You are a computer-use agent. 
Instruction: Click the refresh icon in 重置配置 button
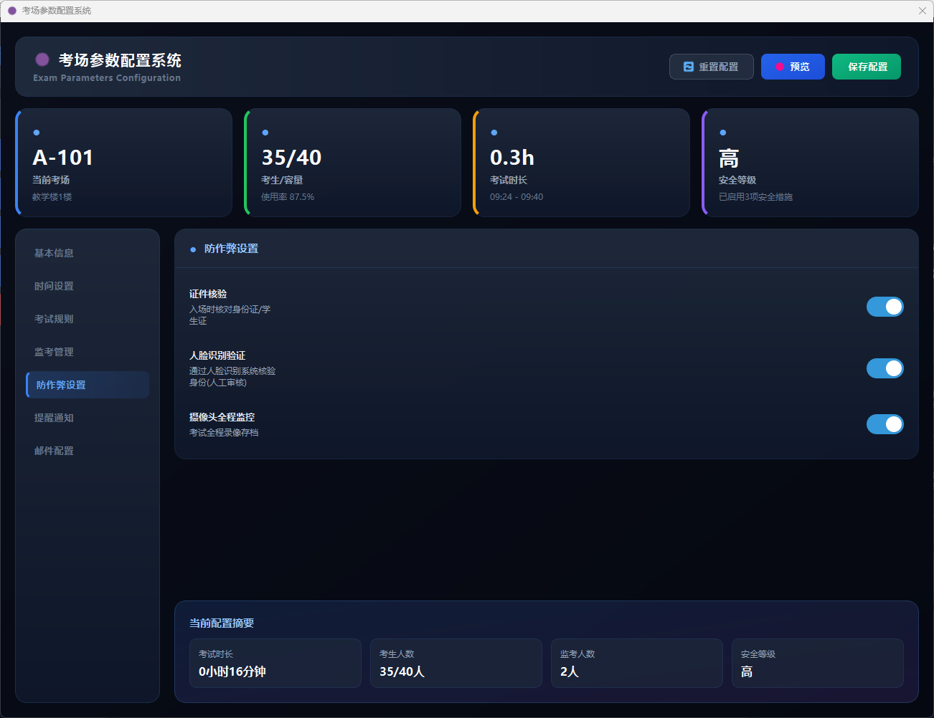coord(689,67)
